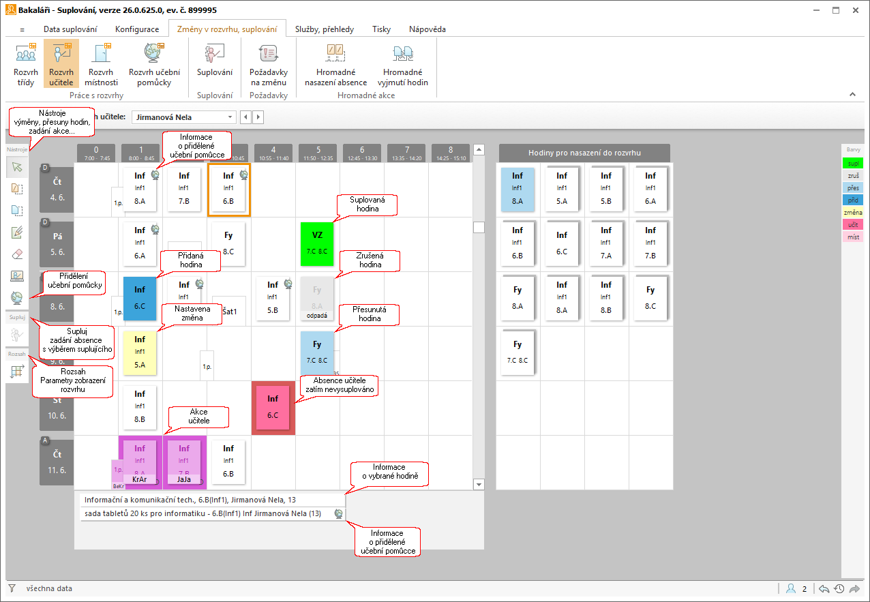The image size is (870, 602).
Task: Launch Hromadné vyjmutí hodin
Action: (402, 63)
